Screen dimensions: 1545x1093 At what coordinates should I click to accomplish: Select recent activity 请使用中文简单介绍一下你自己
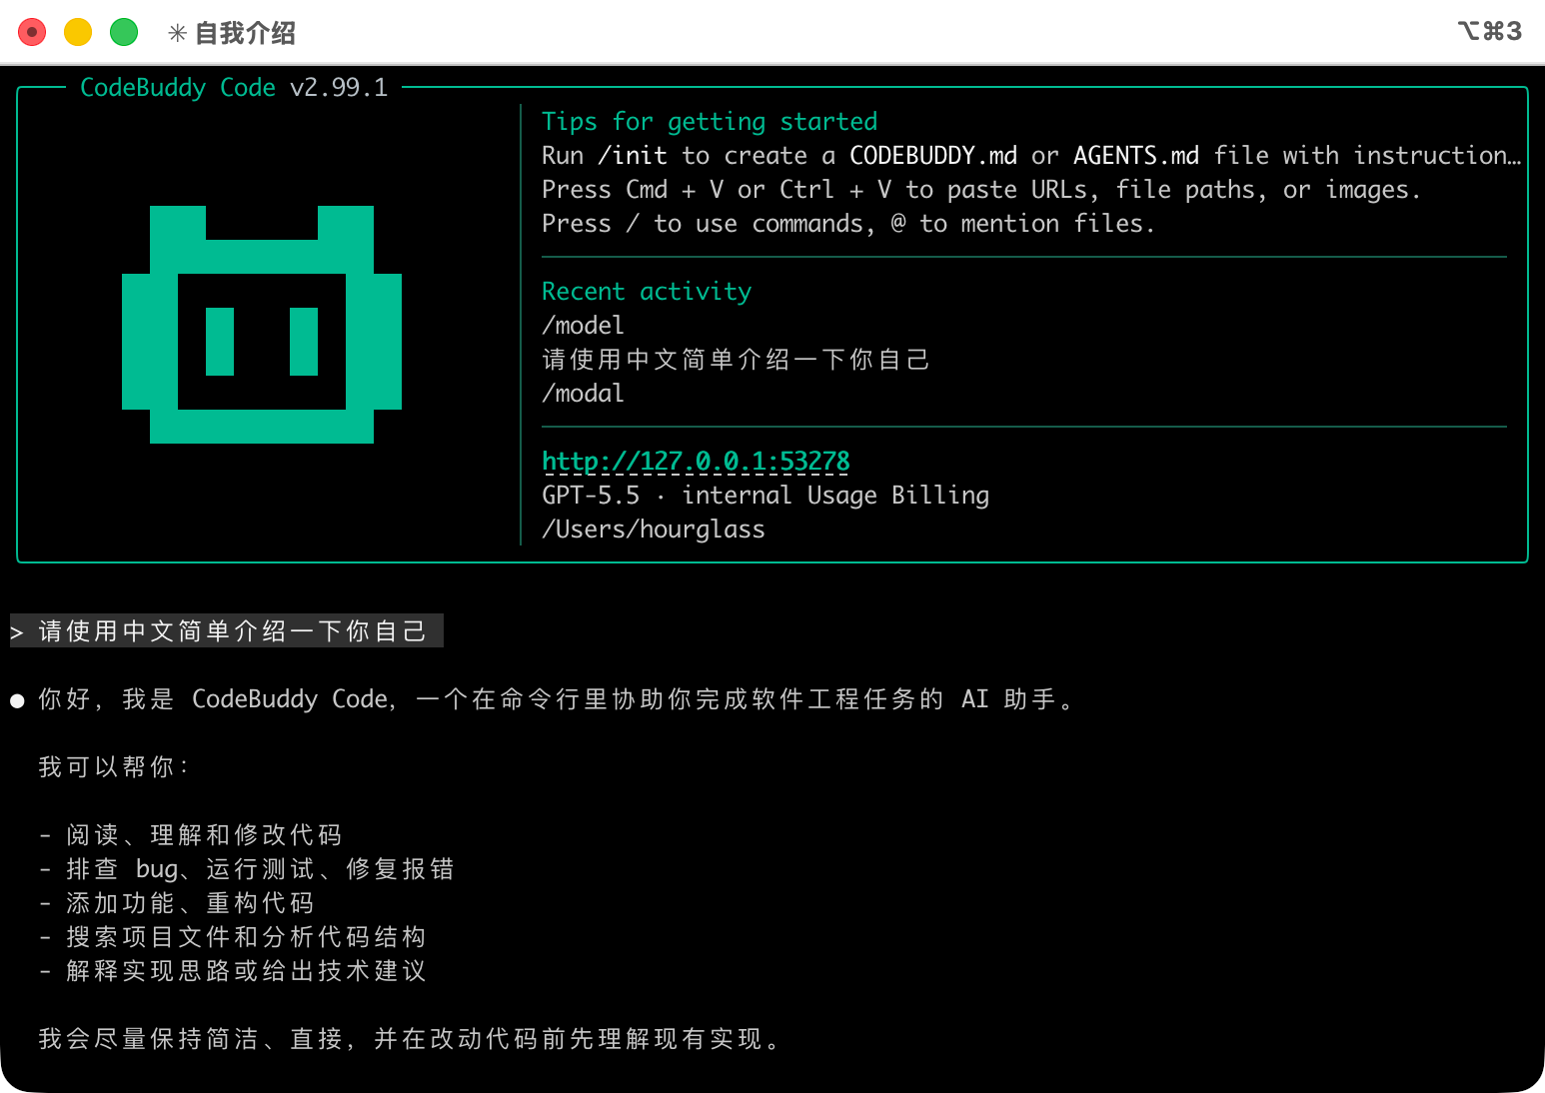tap(736, 360)
